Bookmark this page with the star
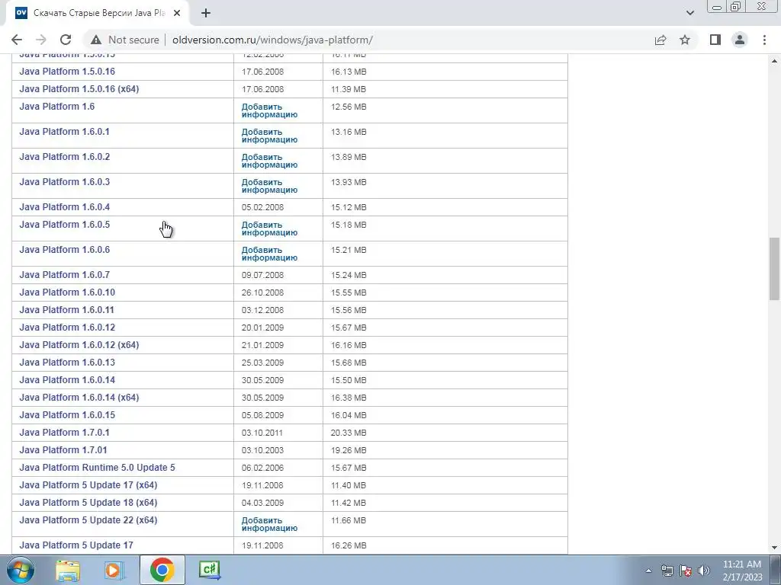The width and height of the screenshot is (781, 585). point(685,40)
